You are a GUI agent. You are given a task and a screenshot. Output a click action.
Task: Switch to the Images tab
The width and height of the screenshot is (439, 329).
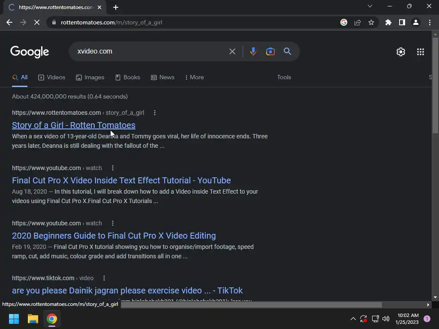pos(90,78)
